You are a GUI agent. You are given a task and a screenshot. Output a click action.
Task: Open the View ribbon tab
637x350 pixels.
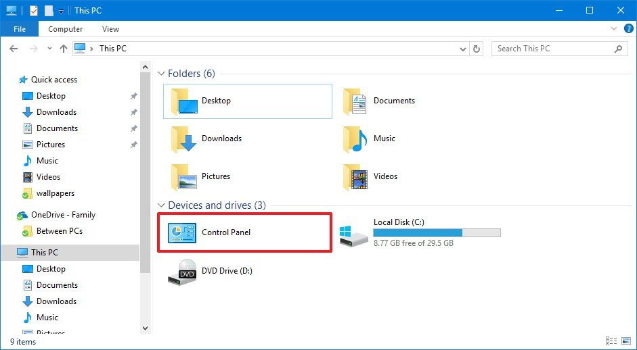coord(110,29)
